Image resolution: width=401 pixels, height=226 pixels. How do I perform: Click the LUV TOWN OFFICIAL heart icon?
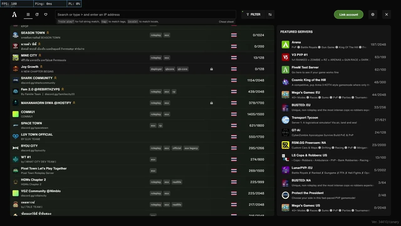(x=16, y=137)
